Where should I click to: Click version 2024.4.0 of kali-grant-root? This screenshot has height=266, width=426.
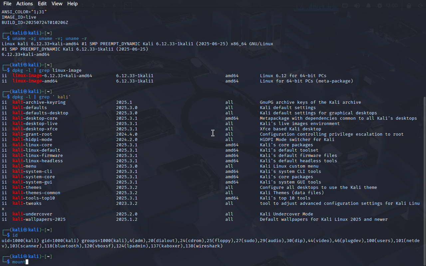127,134
